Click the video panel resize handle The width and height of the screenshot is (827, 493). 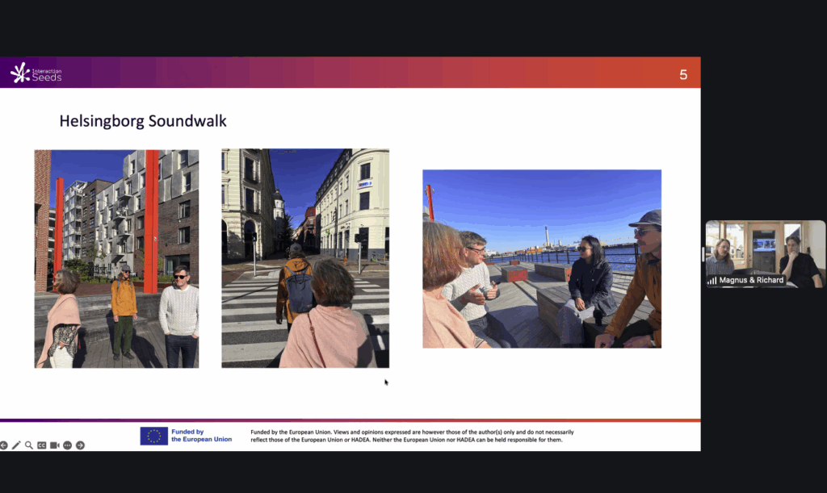[x=703, y=254]
